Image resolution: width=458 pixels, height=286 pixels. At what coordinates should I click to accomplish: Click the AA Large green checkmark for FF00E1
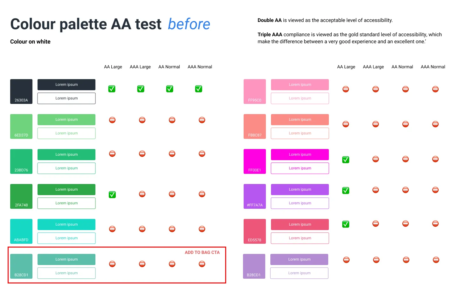346,160
